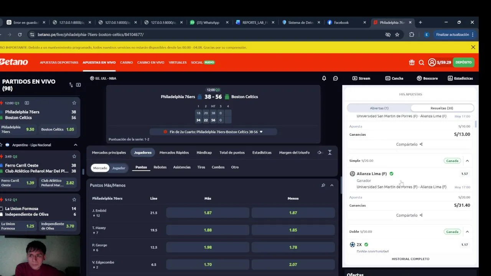
Task: Open the Hándicap tab
Action: coord(204,153)
